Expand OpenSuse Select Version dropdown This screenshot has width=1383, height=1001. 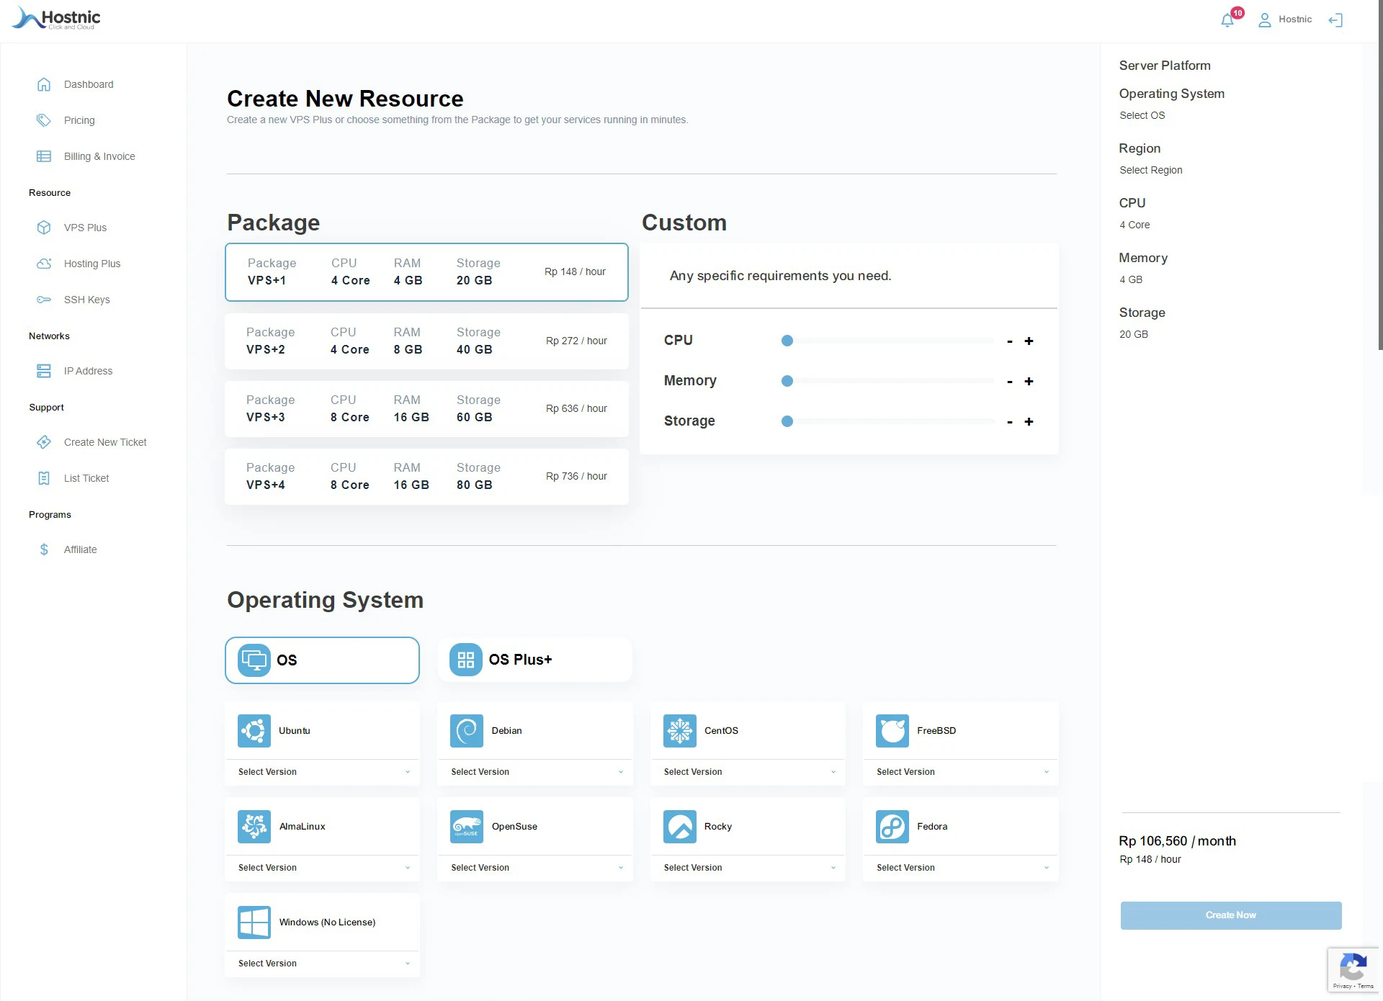coord(535,868)
